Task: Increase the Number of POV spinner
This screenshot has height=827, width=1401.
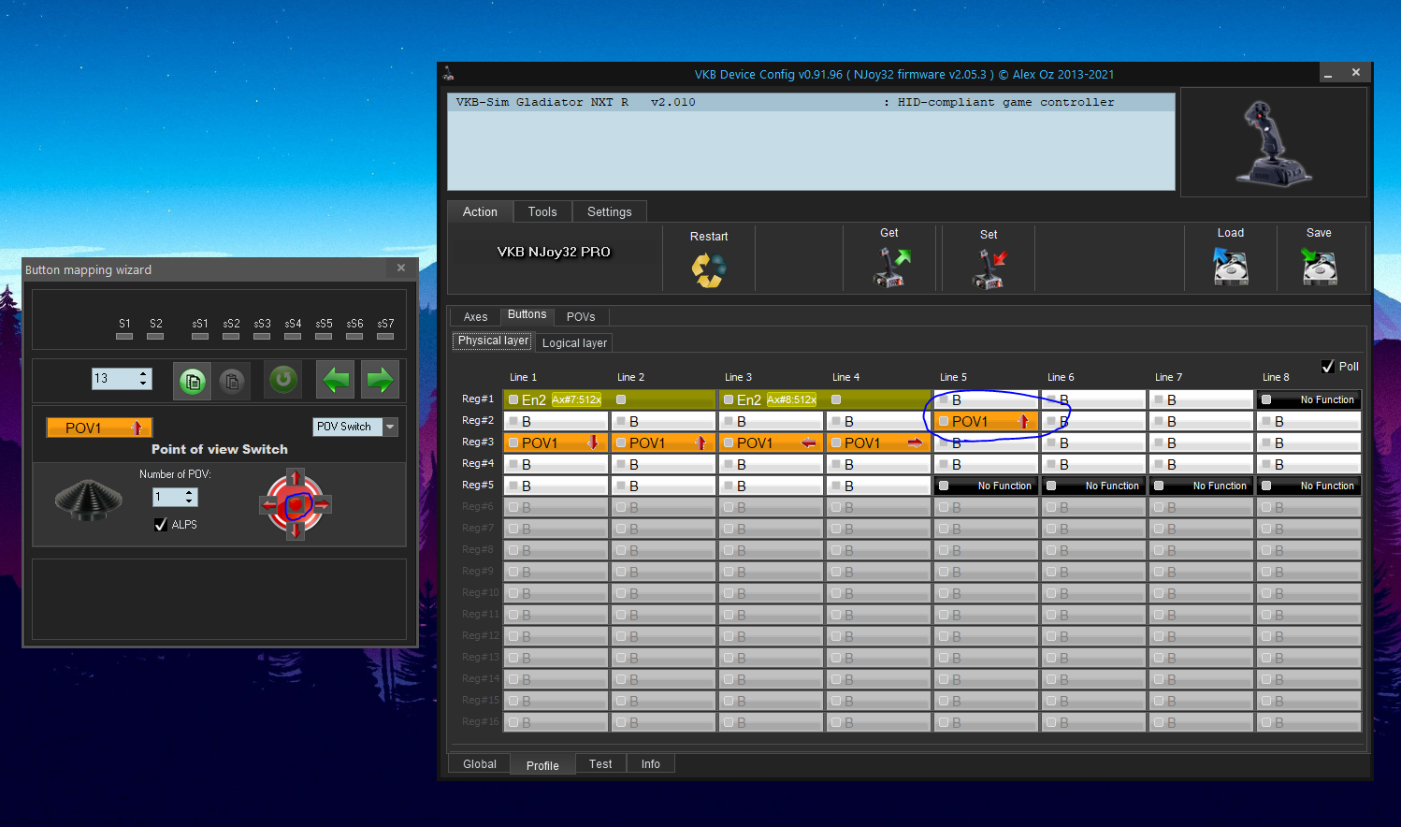Action: (190, 493)
